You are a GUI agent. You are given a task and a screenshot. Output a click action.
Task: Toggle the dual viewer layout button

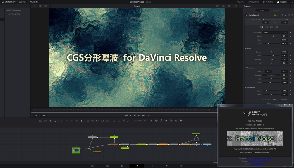click(236, 6)
